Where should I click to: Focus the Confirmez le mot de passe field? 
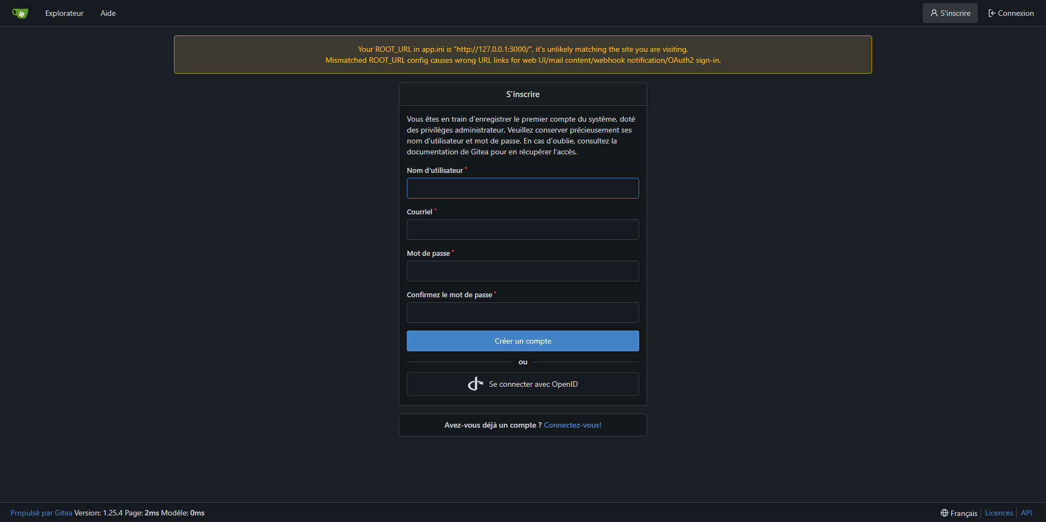pos(522,313)
